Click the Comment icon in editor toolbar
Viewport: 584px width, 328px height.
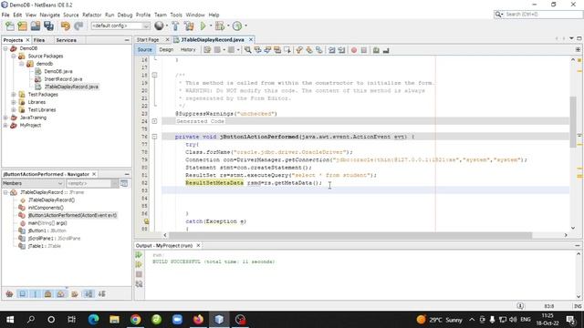(x=376, y=50)
